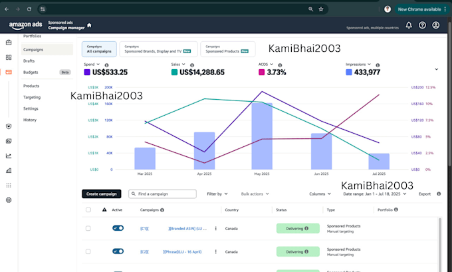
Task: Select the All campaigns tab
Action: tap(99, 49)
